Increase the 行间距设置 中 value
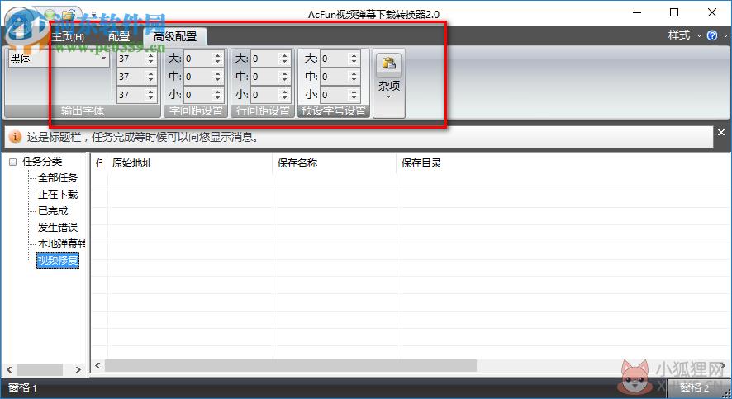The height and width of the screenshot is (399, 732). tap(285, 74)
